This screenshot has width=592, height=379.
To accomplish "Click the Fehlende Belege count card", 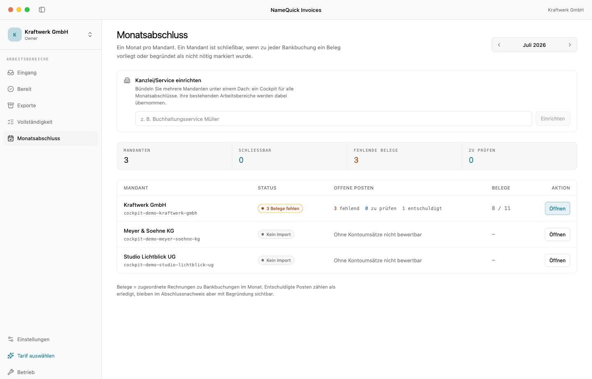I will (x=405, y=156).
